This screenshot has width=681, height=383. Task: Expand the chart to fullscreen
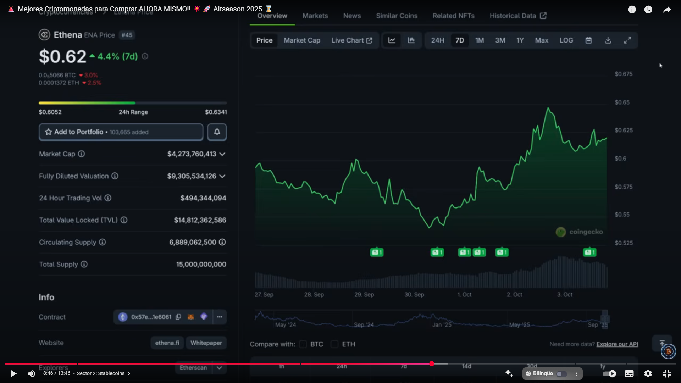(627, 40)
